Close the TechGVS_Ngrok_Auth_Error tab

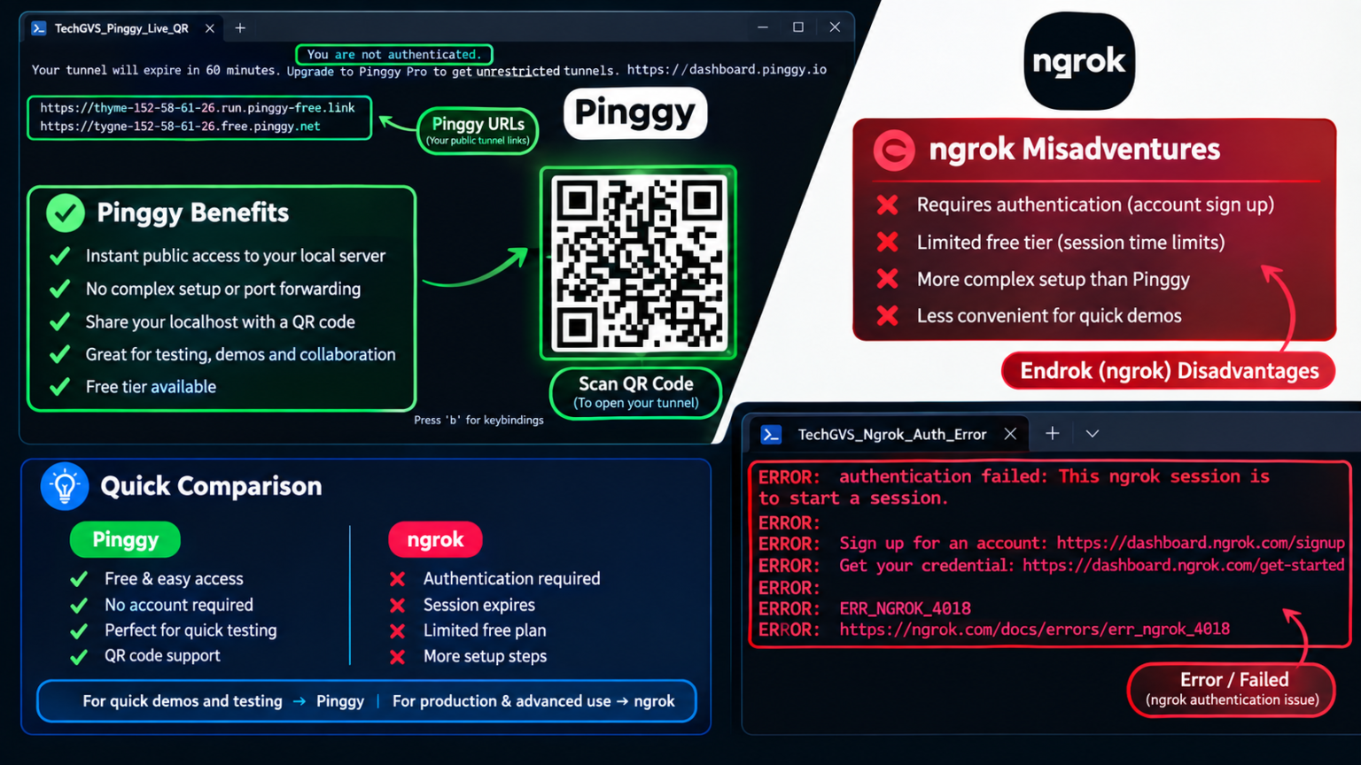(x=1010, y=434)
